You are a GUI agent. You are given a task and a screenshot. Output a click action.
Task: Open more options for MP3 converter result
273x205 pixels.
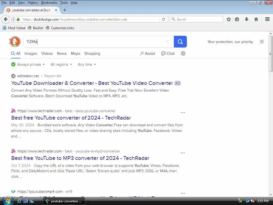click(x=183, y=153)
